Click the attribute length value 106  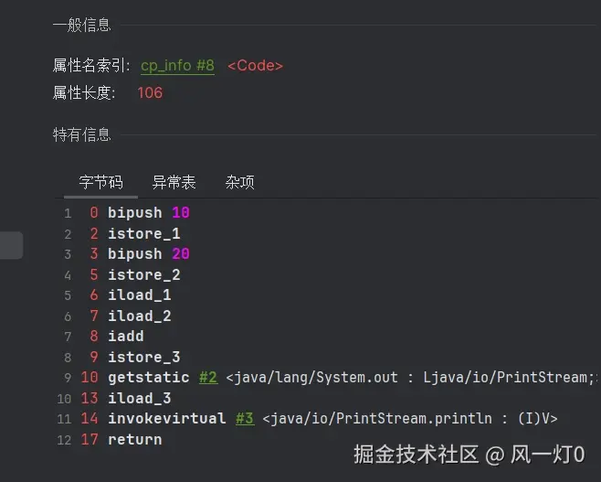point(150,93)
